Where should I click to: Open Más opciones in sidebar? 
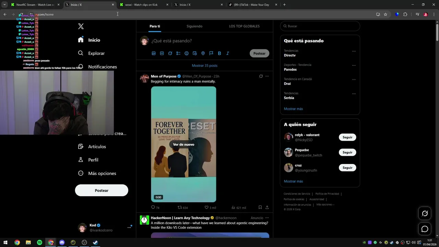point(97,173)
